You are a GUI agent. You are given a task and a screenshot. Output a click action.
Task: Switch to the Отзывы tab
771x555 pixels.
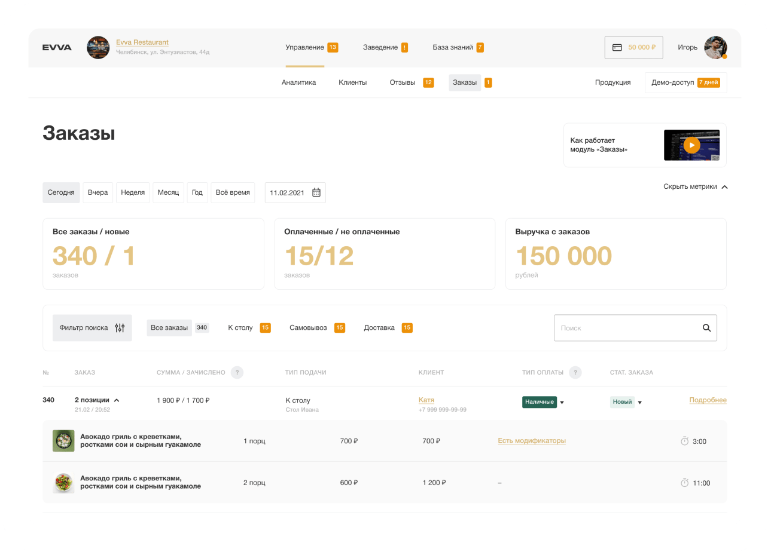pos(403,82)
